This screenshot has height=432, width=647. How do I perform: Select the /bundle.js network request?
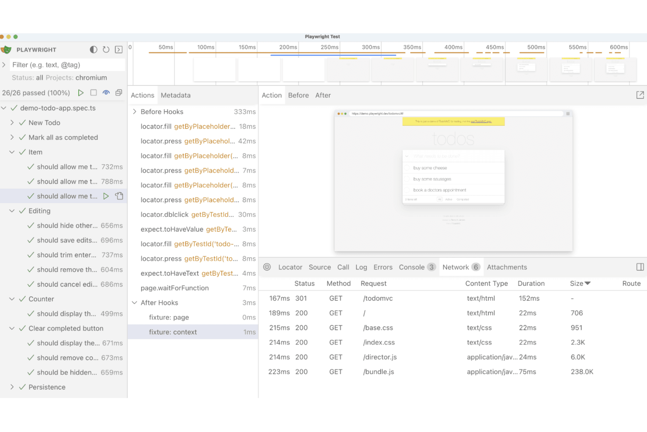tap(452, 372)
